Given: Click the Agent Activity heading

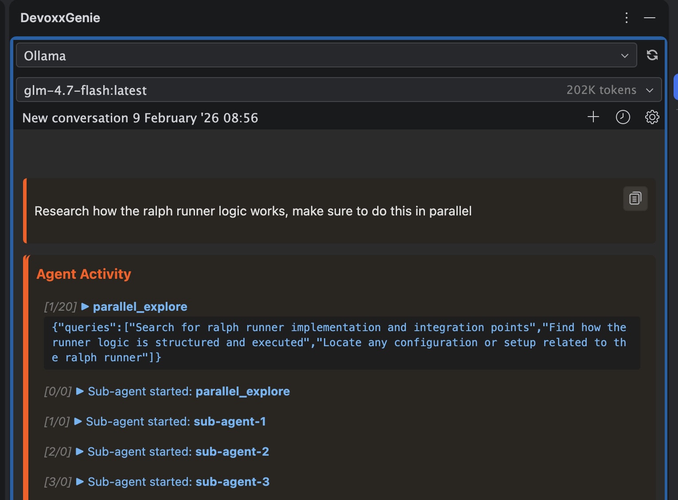Looking at the screenshot, I should (84, 274).
